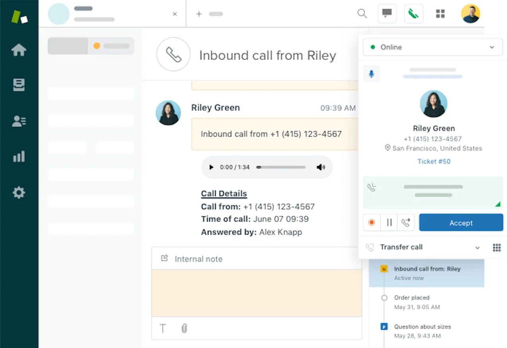The image size is (507, 348).
Task: Open text formatting T icon
Action: [163, 328]
